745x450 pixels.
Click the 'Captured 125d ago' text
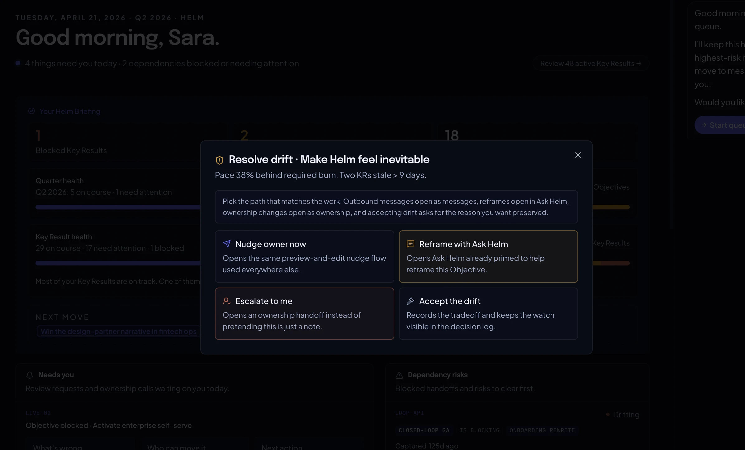427,446
